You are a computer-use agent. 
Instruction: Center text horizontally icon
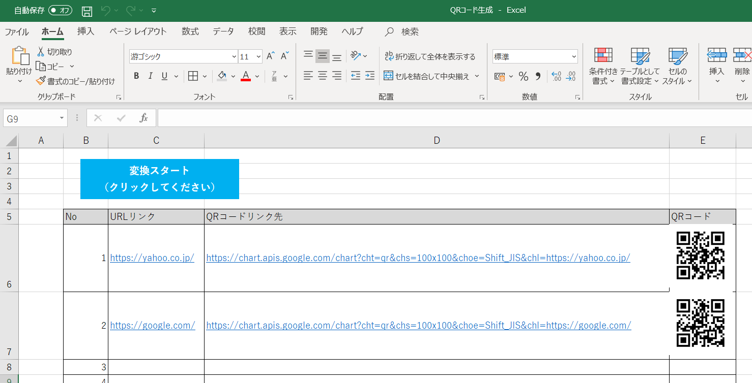coord(323,76)
